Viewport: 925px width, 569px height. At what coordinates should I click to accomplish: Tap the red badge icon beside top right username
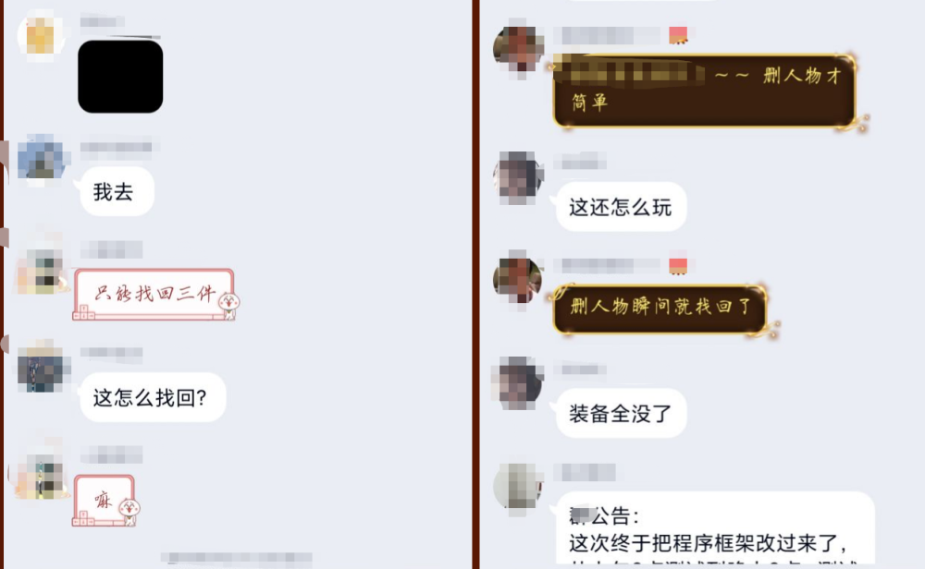click(x=678, y=35)
